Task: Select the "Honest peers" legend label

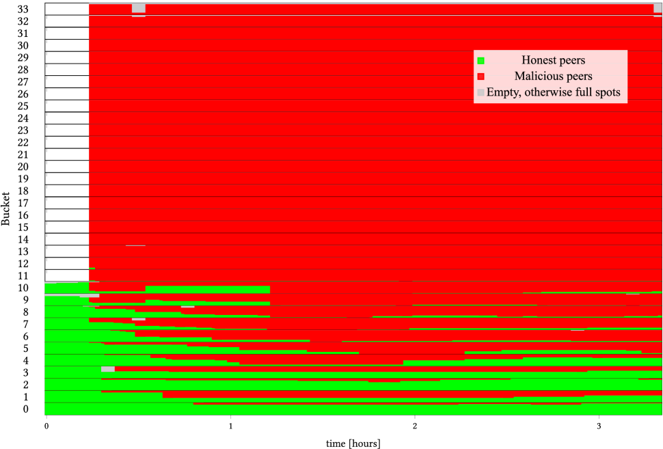Action: (x=553, y=60)
